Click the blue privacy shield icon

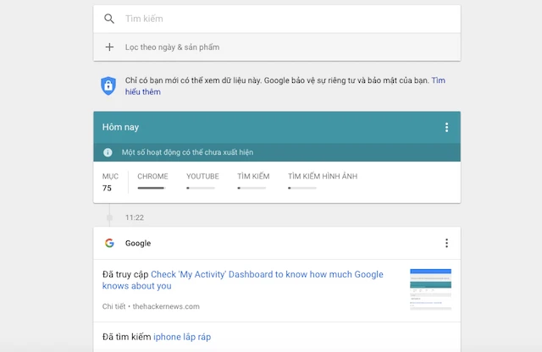coord(108,85)
